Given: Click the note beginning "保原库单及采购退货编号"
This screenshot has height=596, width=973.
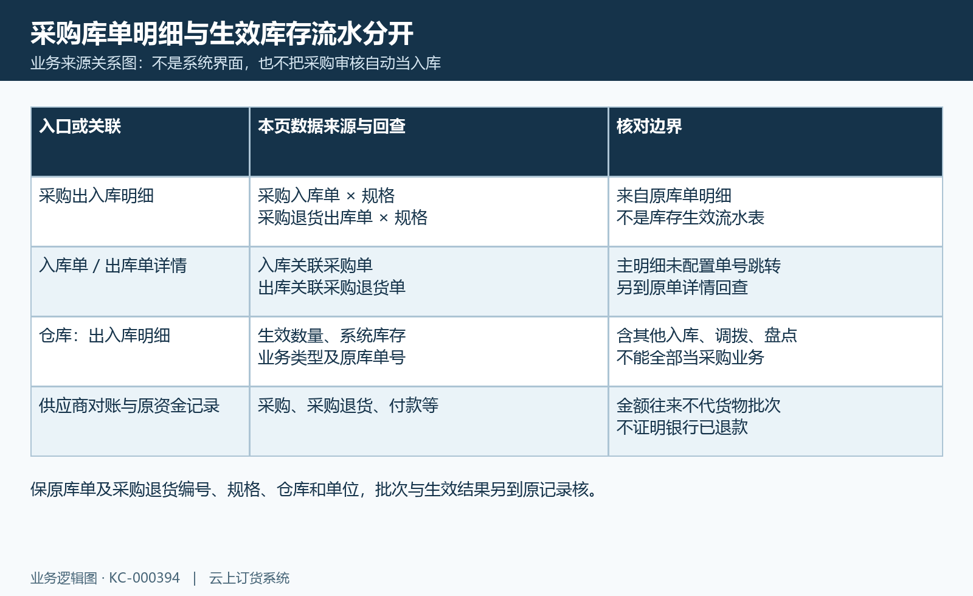Looking at the screenshot, I should coord(314,490).
